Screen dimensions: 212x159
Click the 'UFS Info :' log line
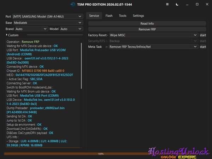pyautogui.click(x=13, y=137)
